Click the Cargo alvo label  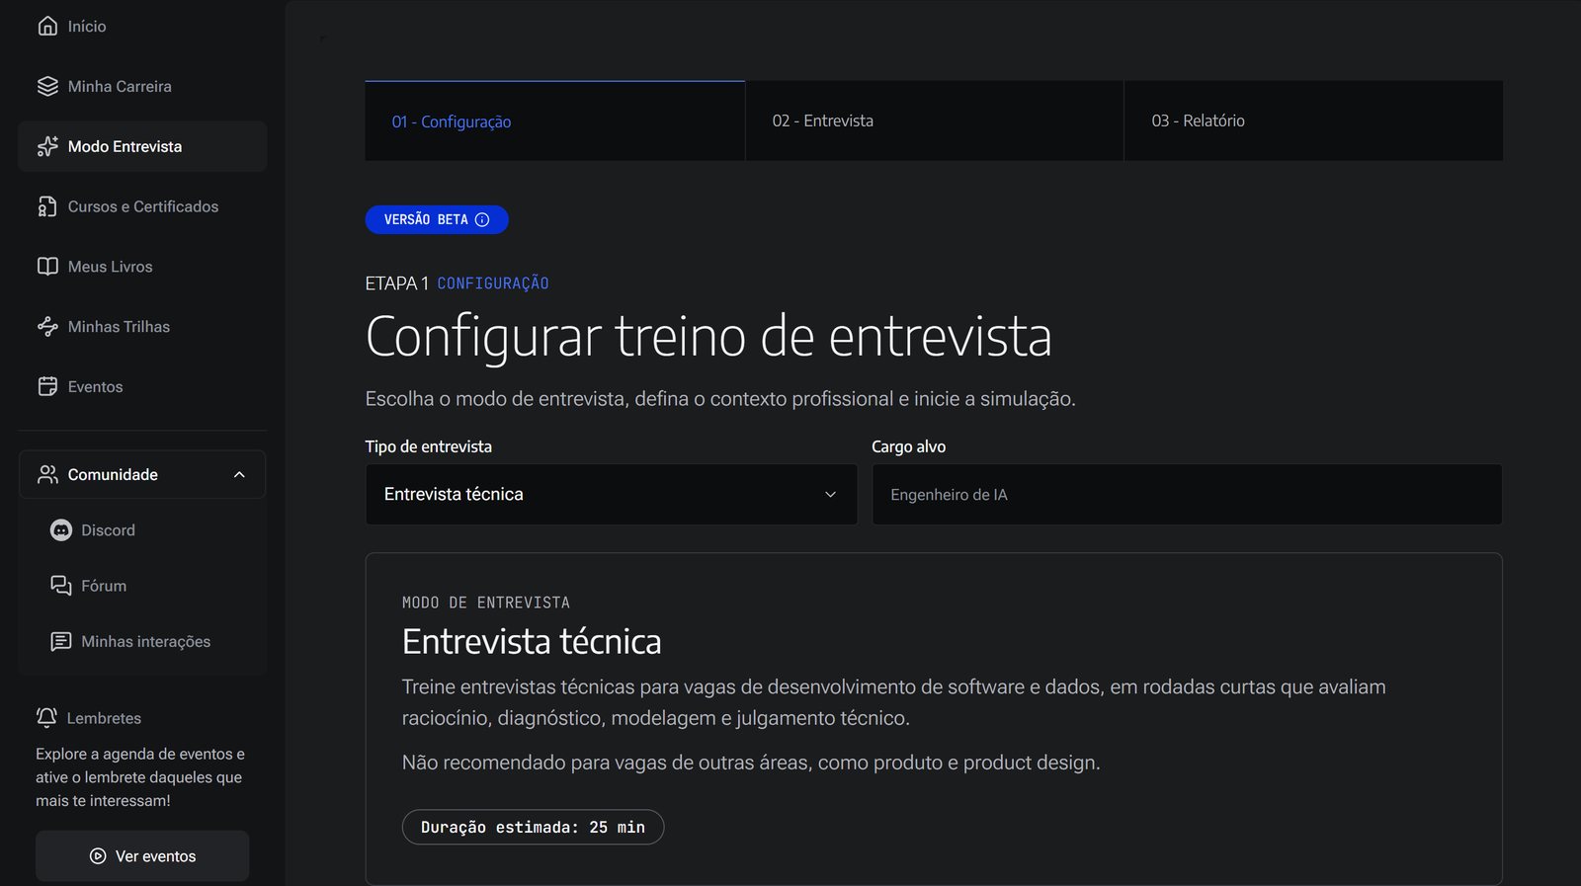click(x=908, y=446)
